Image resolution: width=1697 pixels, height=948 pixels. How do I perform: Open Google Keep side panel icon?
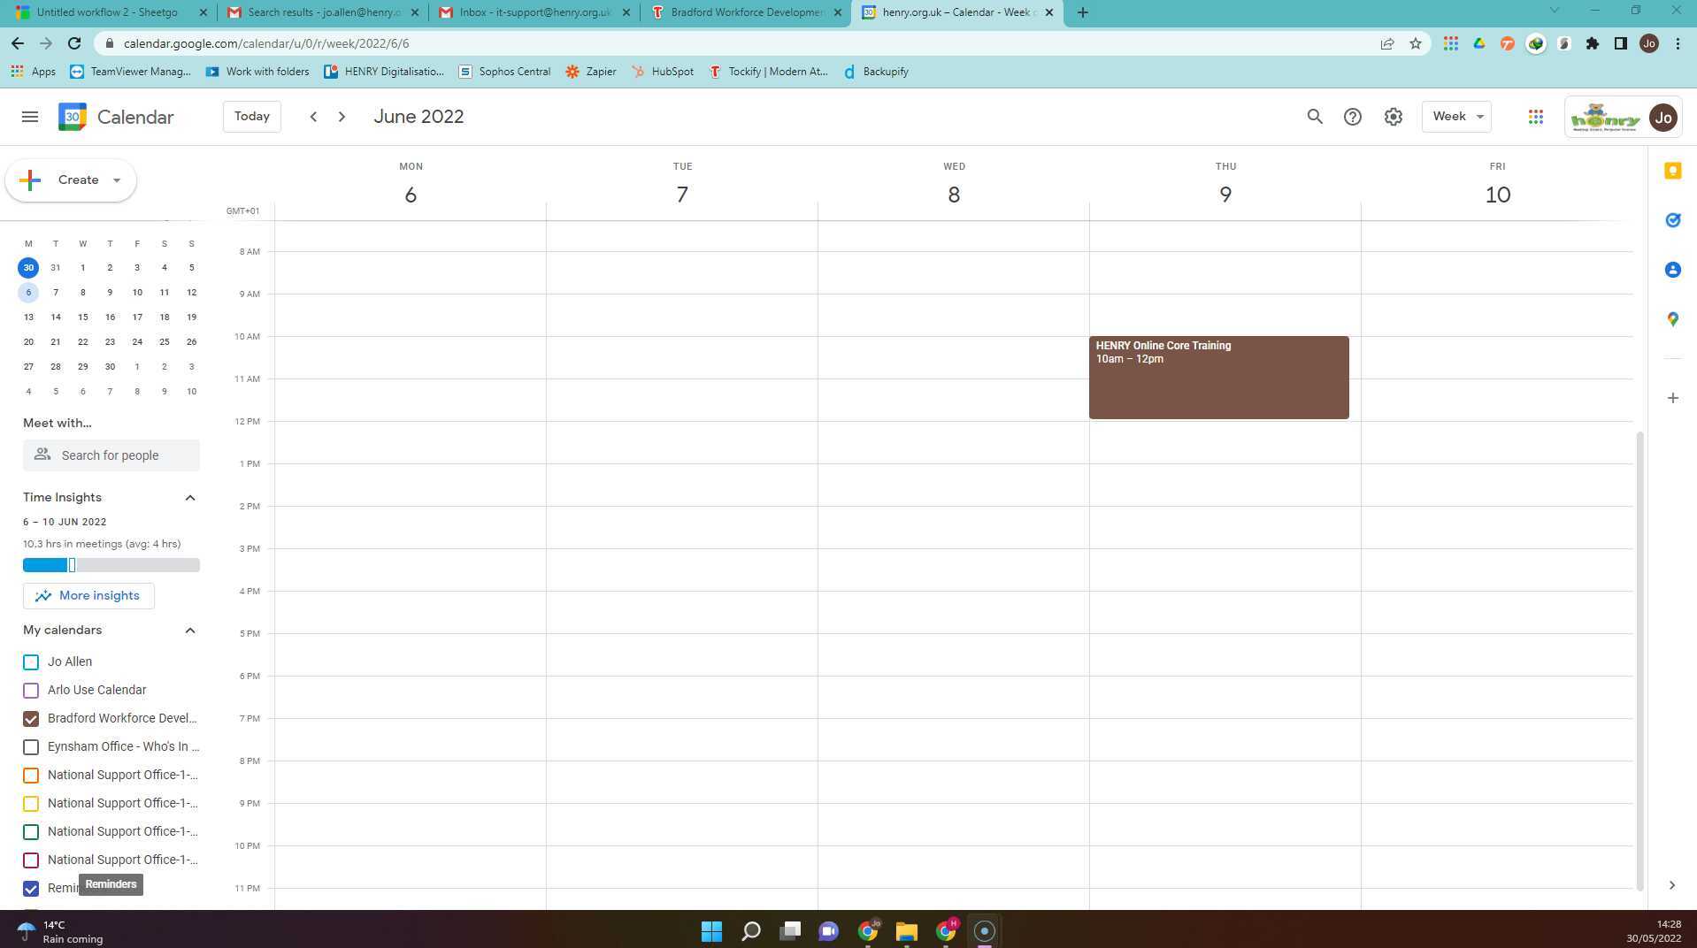(1672, 172)
